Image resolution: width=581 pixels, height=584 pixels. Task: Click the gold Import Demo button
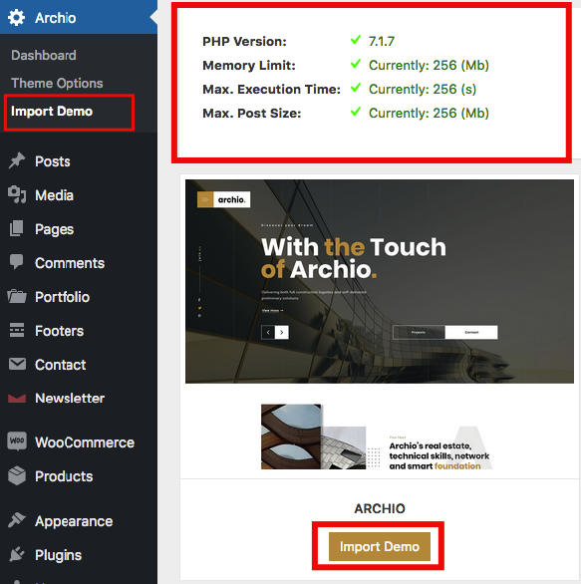tap(379, 546)
